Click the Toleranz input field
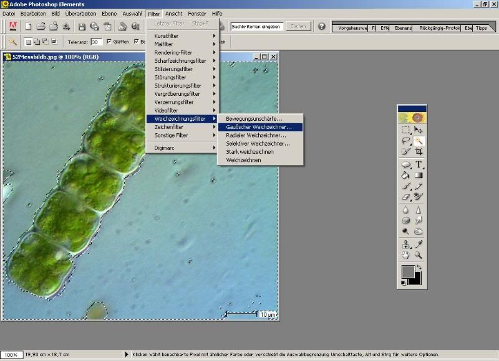499x361 pixels. (97, 42)
